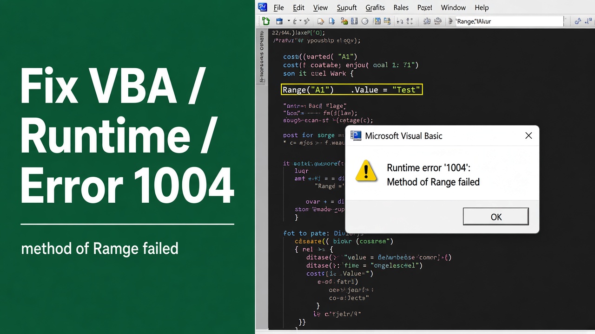Image resolution: width=595 pixels, height=334 pixels.
Task: Open the View menu
Action: point(320,7)
